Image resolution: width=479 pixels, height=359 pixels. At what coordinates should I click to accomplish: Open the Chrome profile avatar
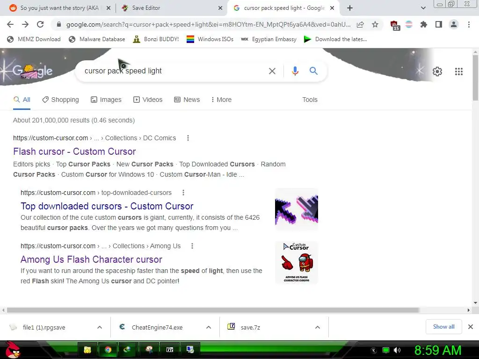point(454,24)
